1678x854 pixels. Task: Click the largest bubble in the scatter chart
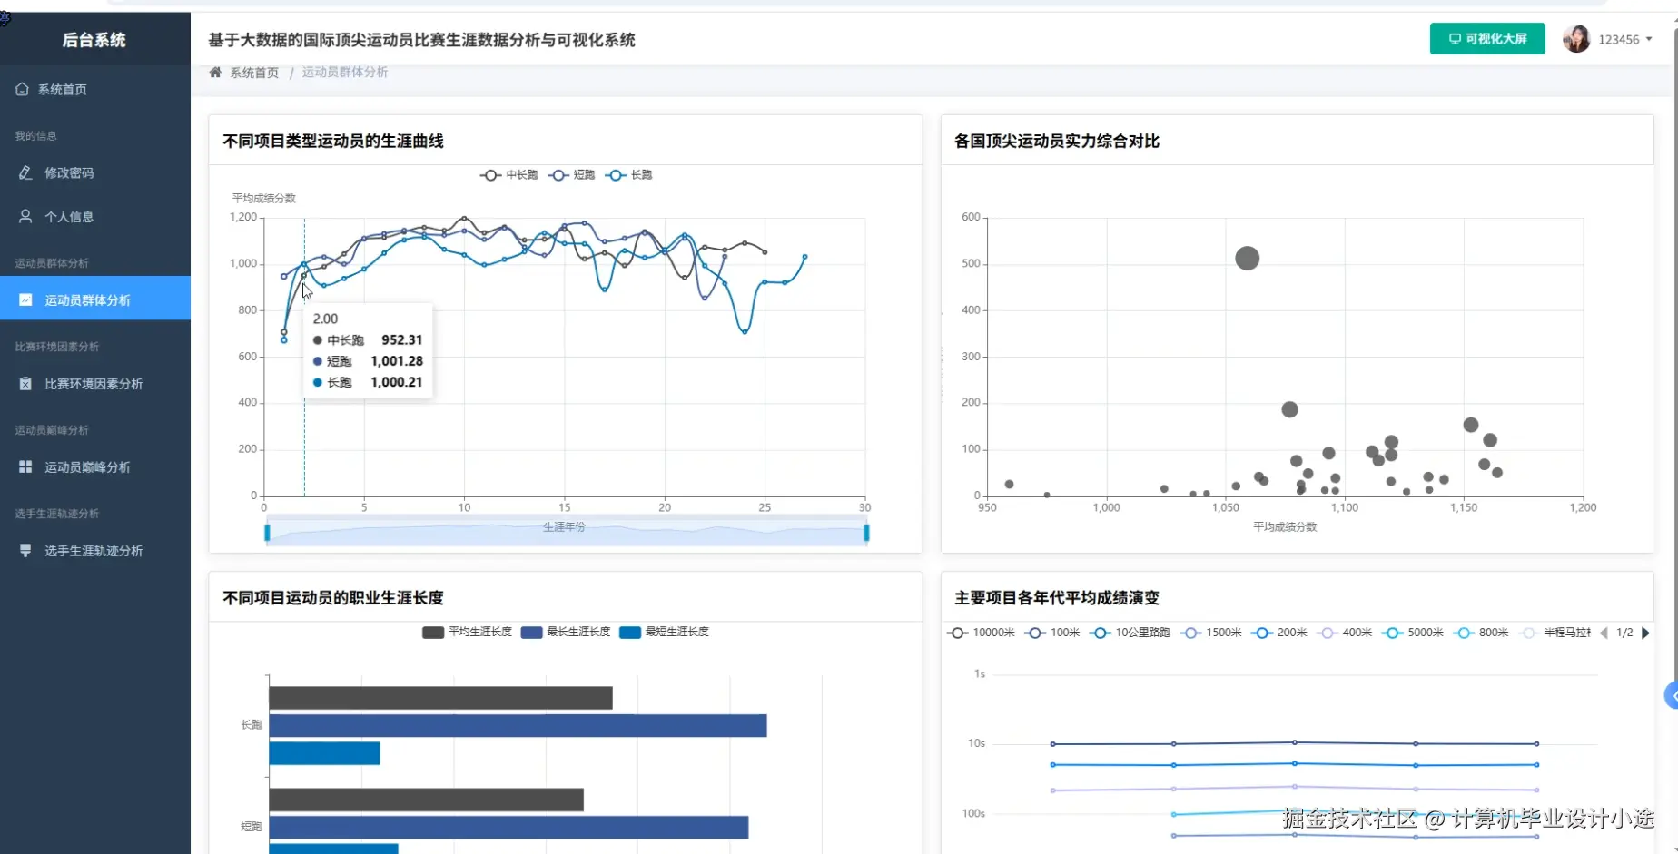pos(1247,259)
